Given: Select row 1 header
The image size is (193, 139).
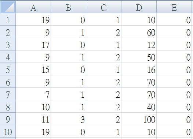Looking at the screenshot, I should tap(8, 19).
